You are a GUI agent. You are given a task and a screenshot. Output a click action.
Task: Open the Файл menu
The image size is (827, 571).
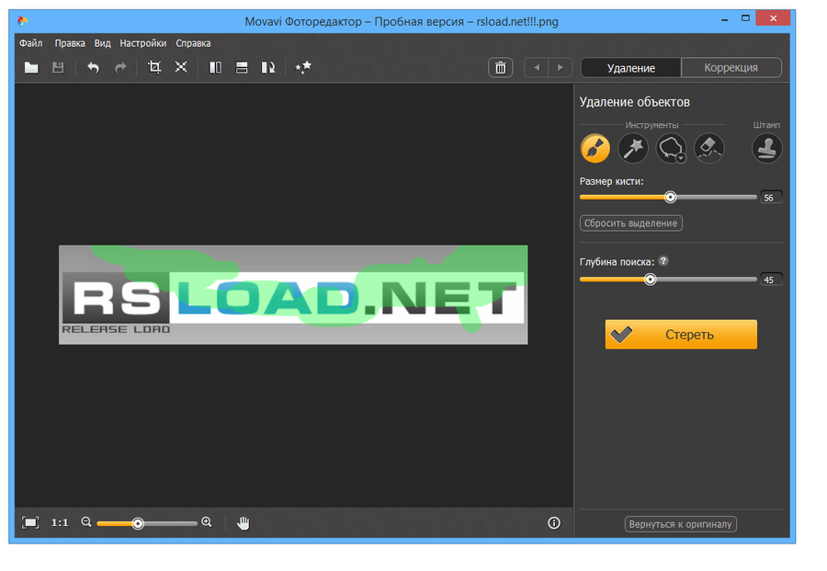pos(31,43)
